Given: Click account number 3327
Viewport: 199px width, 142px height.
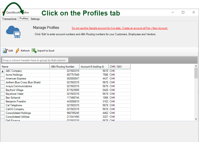Looking at the screenshot, I should click(x=105, y=117).
